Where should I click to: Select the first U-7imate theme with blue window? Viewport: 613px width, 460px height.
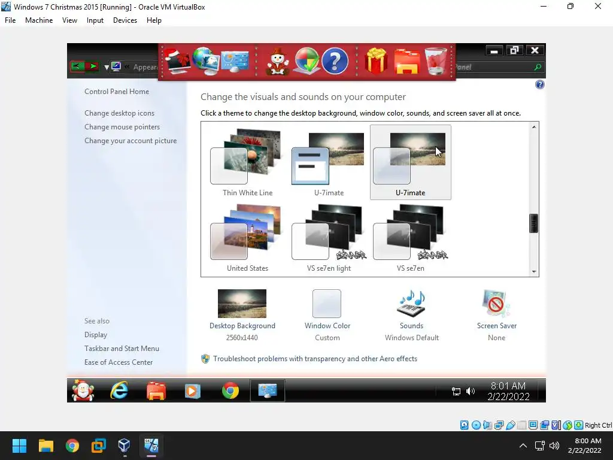[x=329, y=163]
